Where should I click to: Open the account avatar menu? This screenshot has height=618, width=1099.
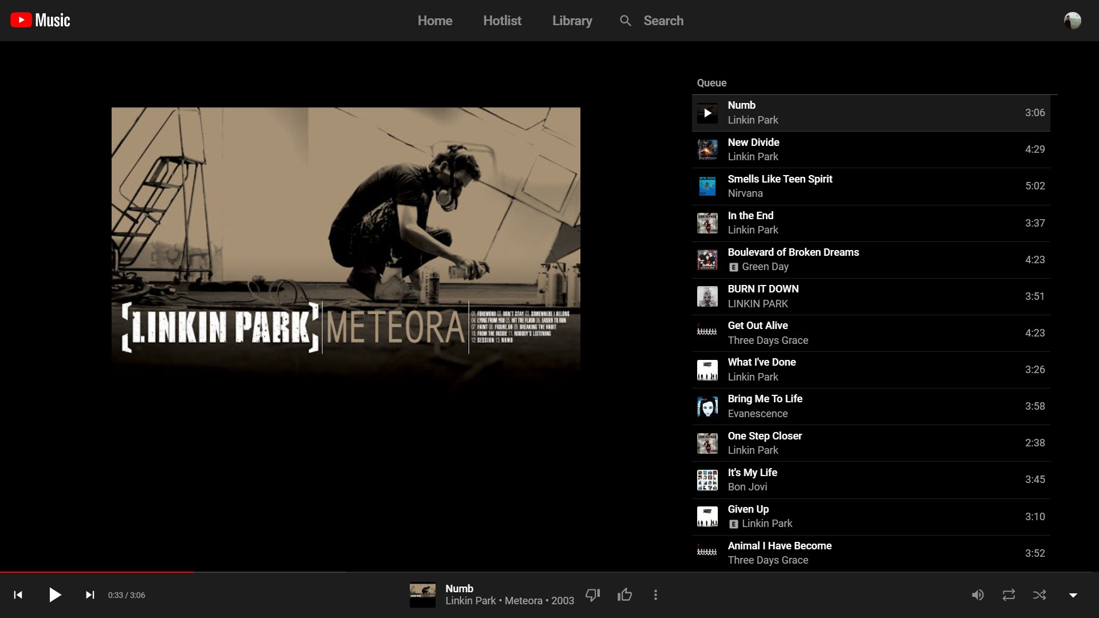click(1072, 21)
